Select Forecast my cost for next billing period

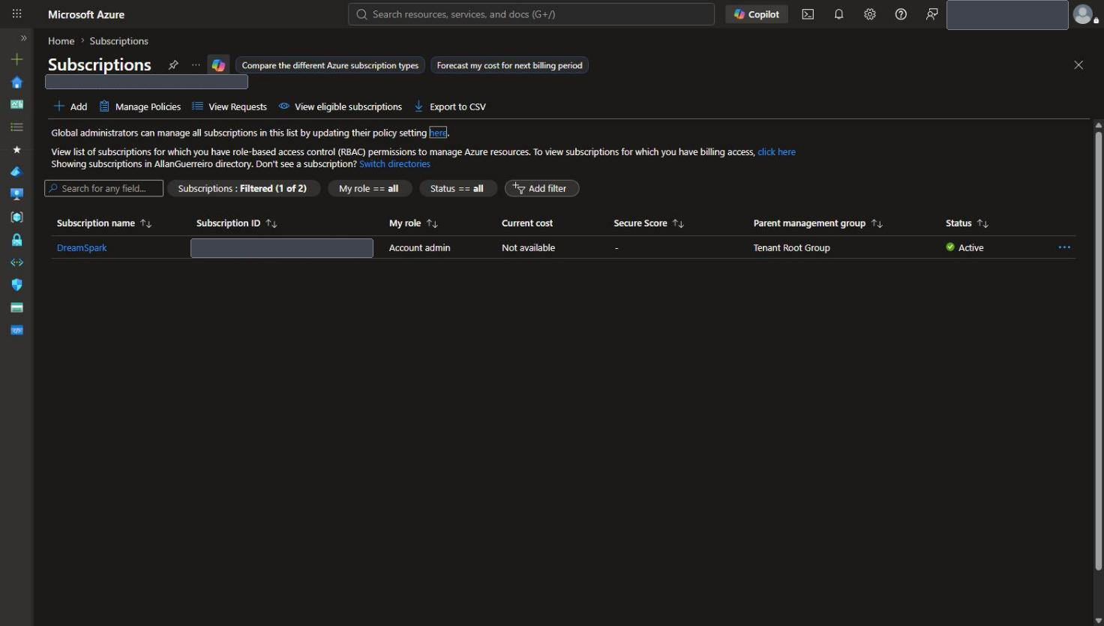(x=509, y=65)
